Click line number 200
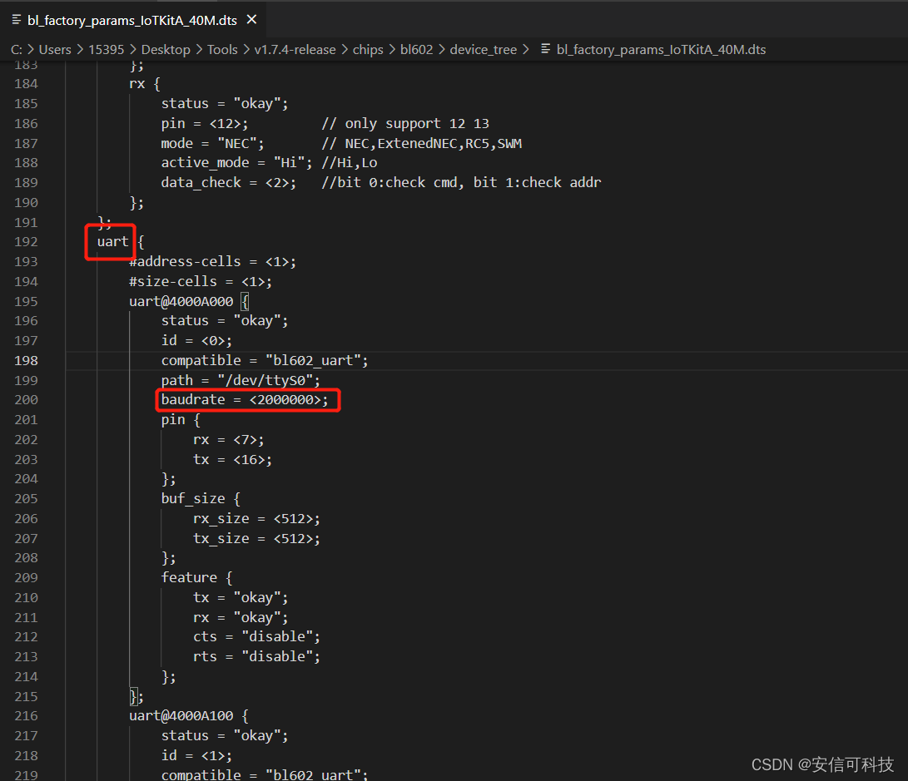This screenshot has height=781, width=908. [x=26, y=400]
